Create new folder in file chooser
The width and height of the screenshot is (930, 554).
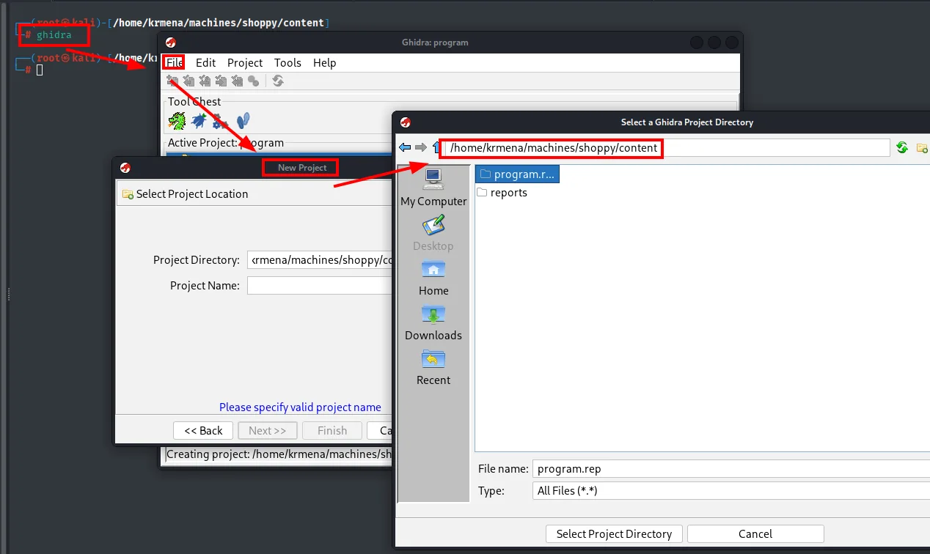pyautogui.click(x=923, y=148)
